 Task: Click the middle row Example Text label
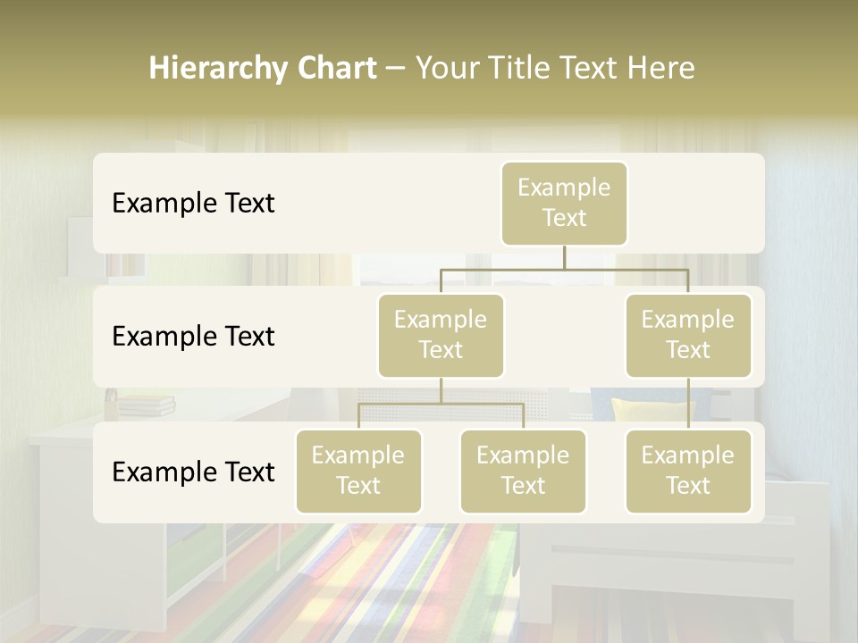click(x=192, y=337)
